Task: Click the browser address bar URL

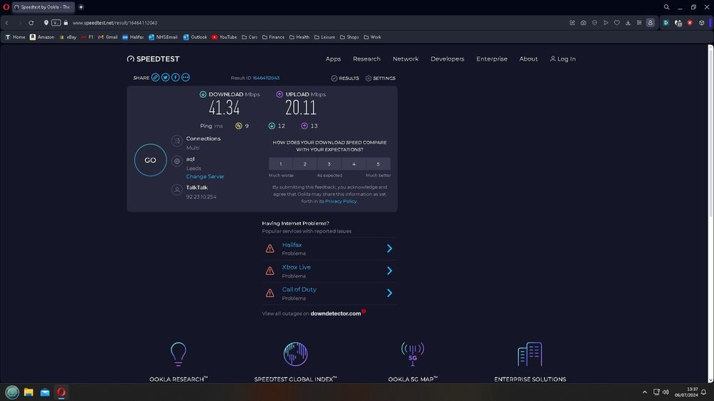Action: coord(115,23)
